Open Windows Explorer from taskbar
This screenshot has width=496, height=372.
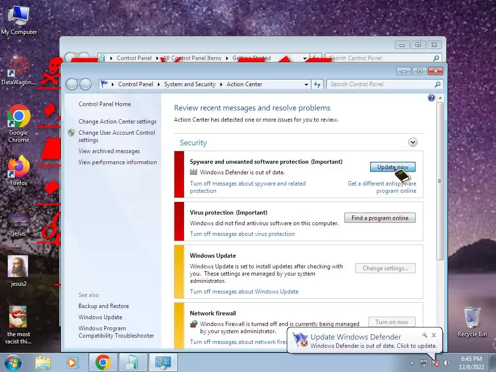[x=43, y=362]
